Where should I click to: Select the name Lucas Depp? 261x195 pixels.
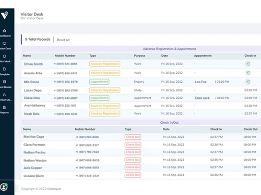pos(33,90)
